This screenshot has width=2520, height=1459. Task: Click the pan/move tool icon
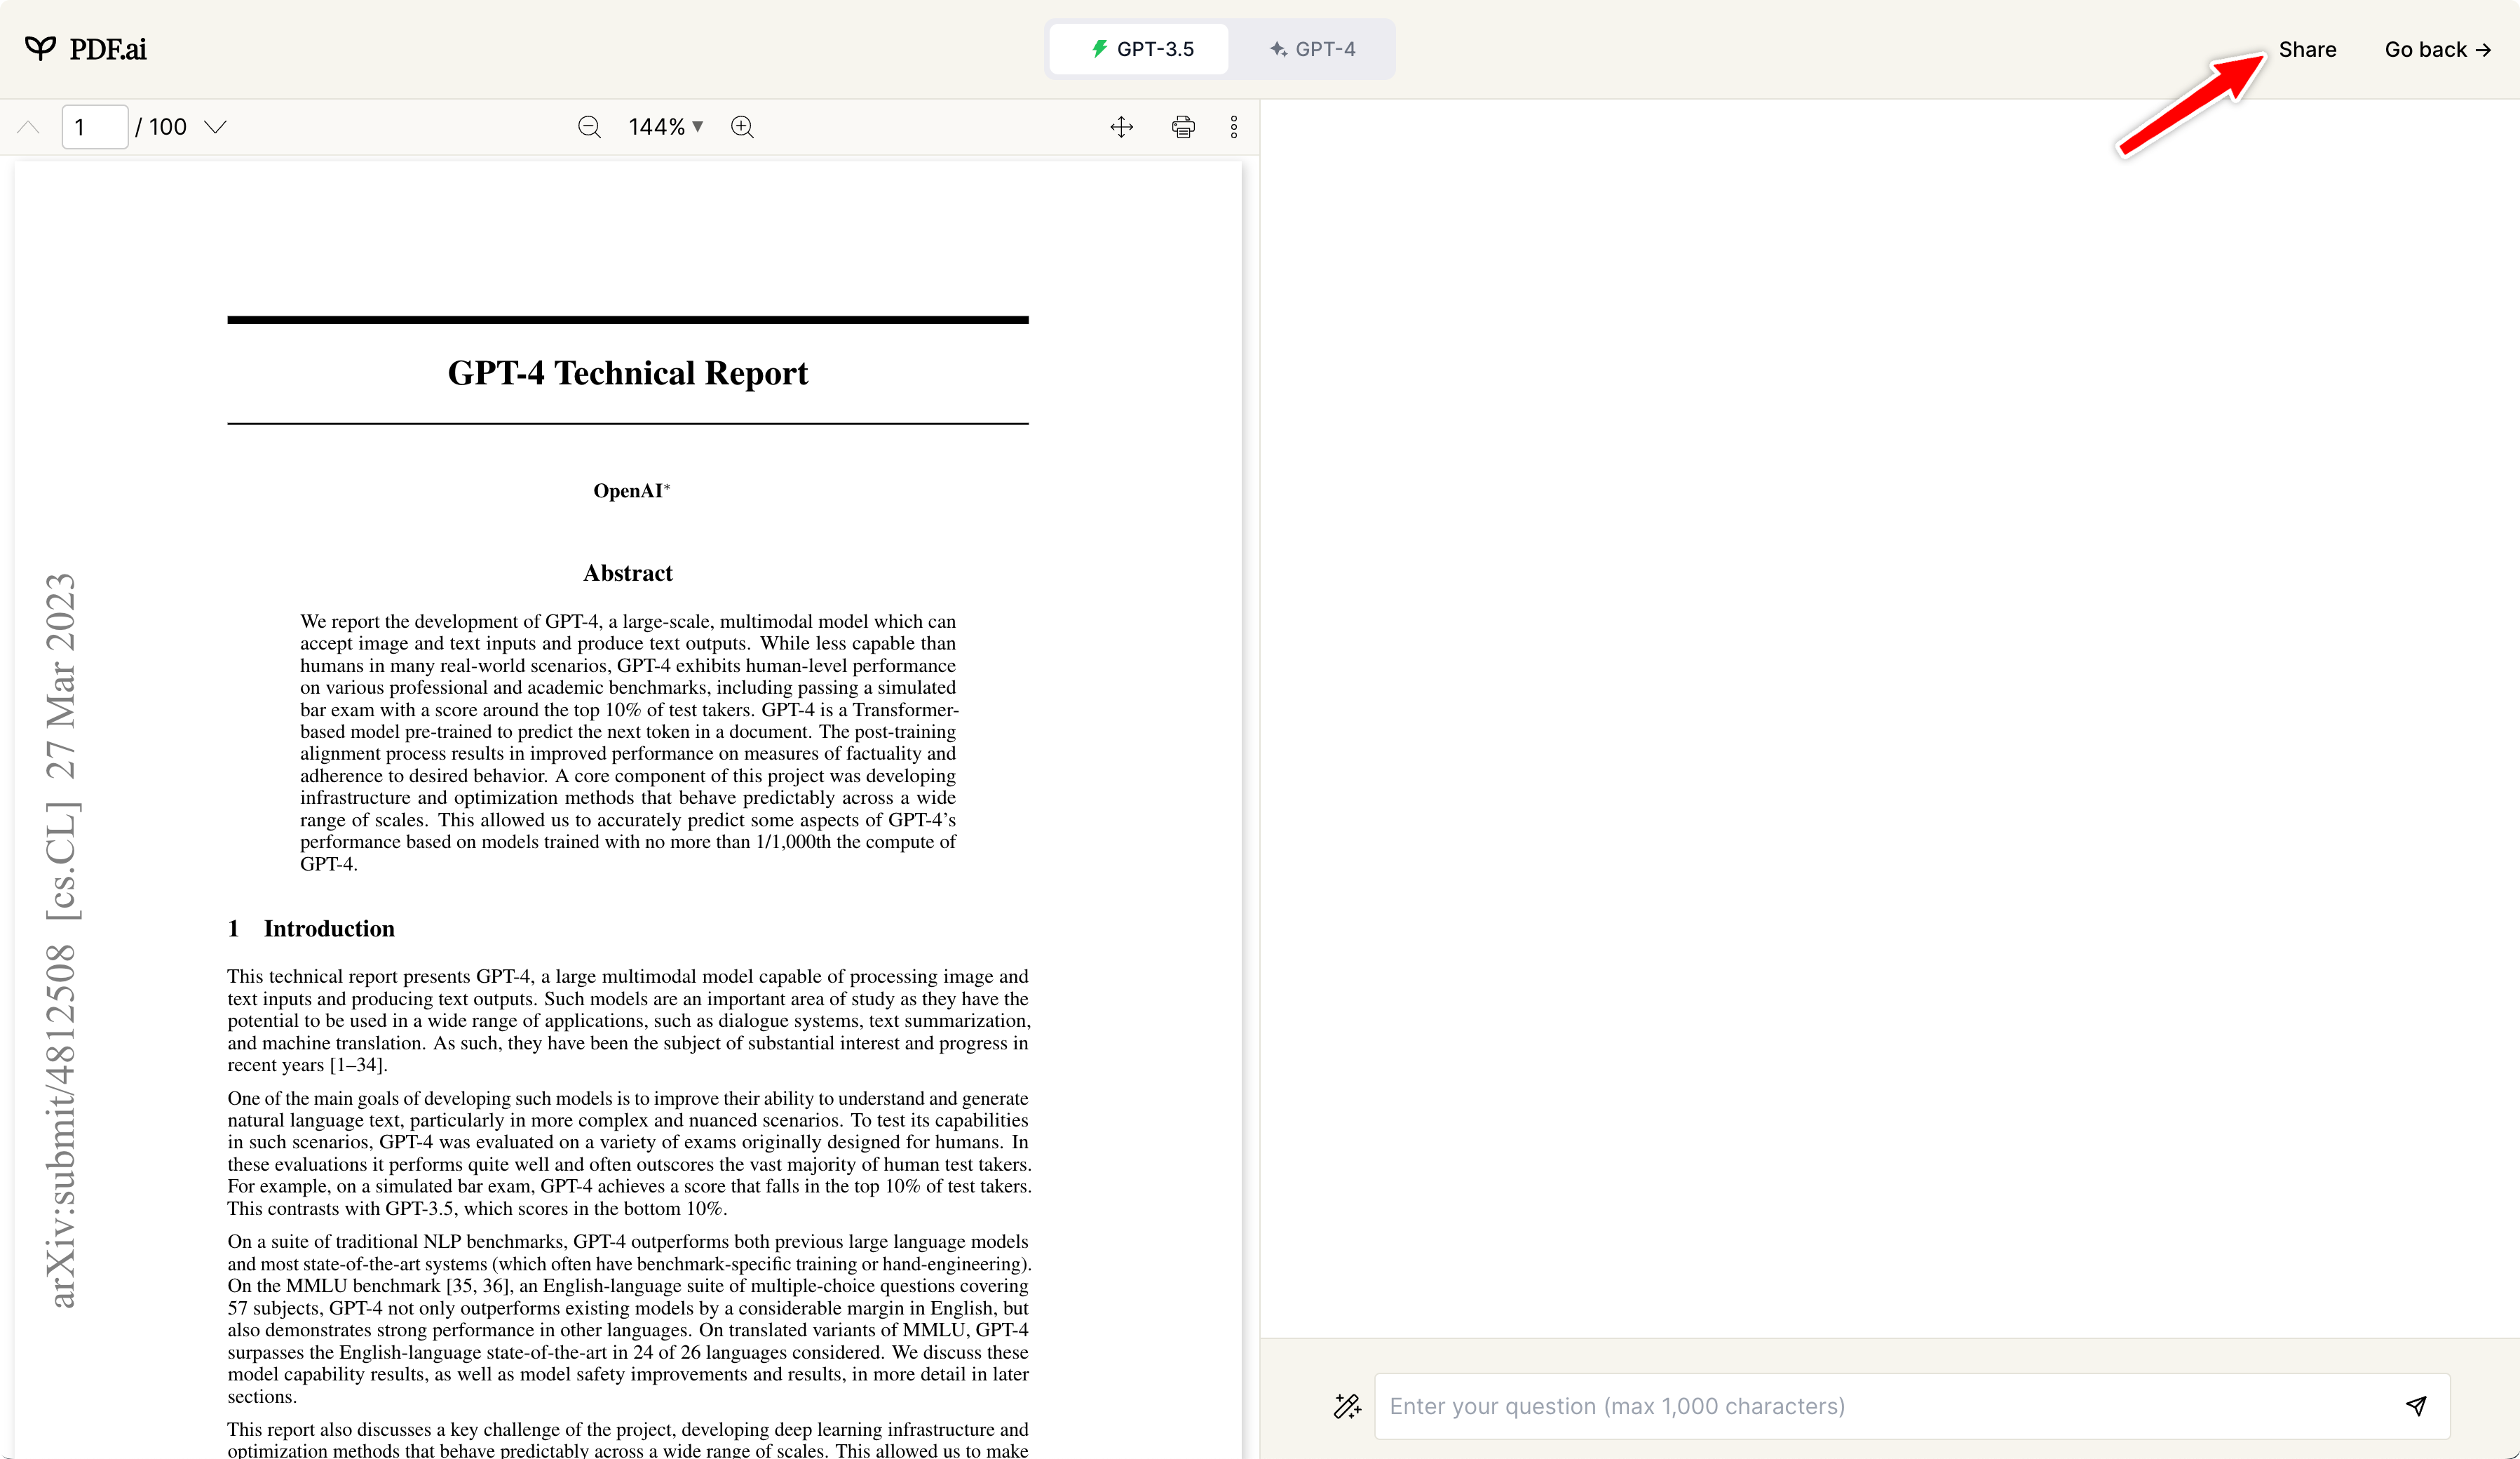1122,127
